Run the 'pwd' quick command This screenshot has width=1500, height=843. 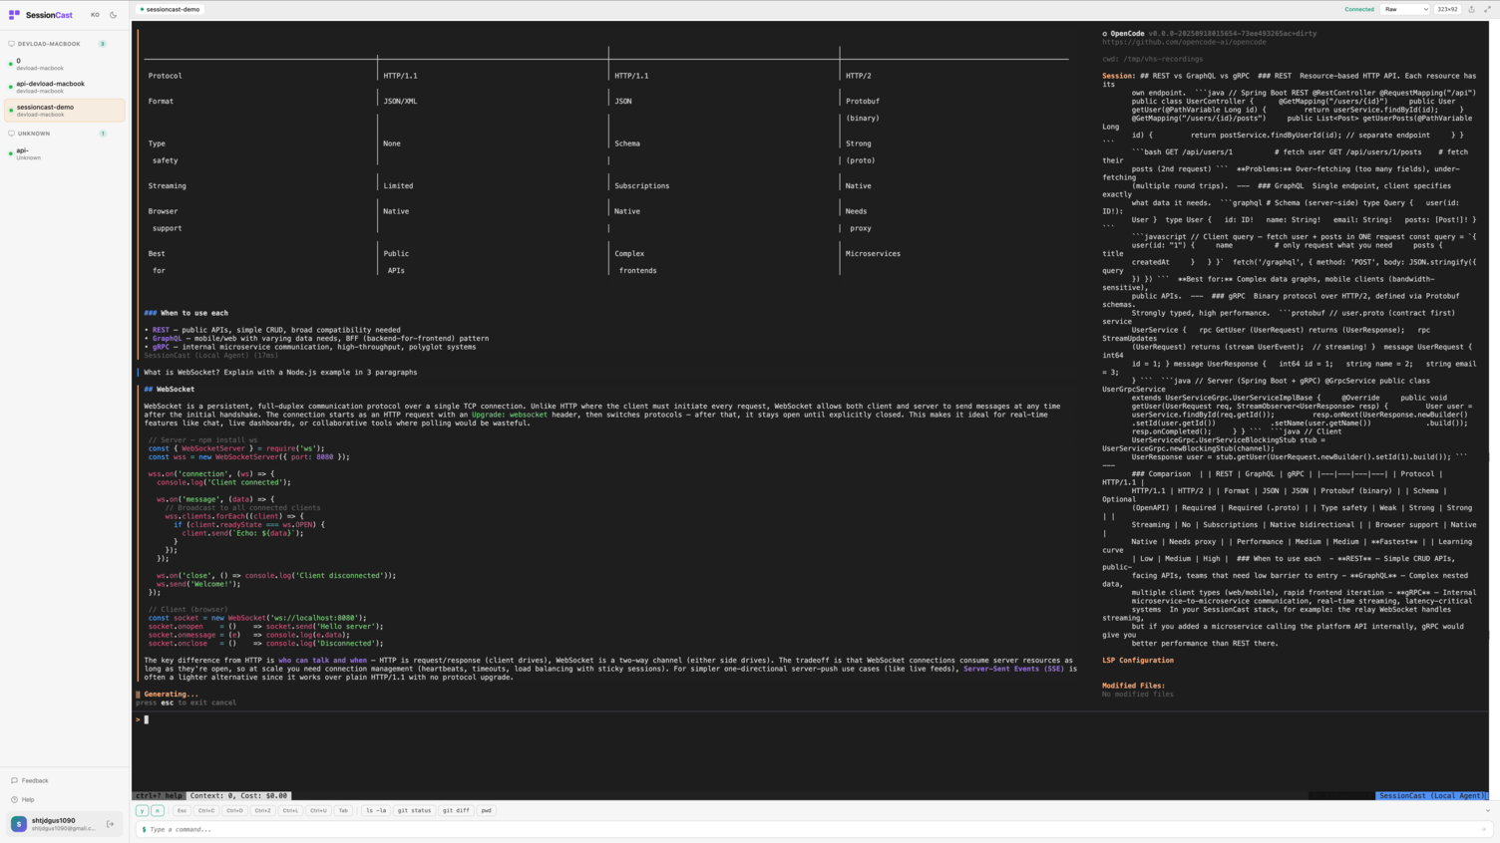(486, 810)
